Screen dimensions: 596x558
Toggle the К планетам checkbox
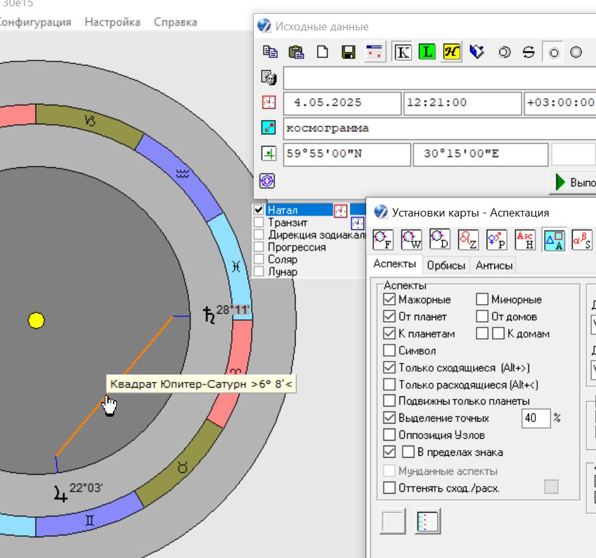pyautogui.click(x=389, y=333)
